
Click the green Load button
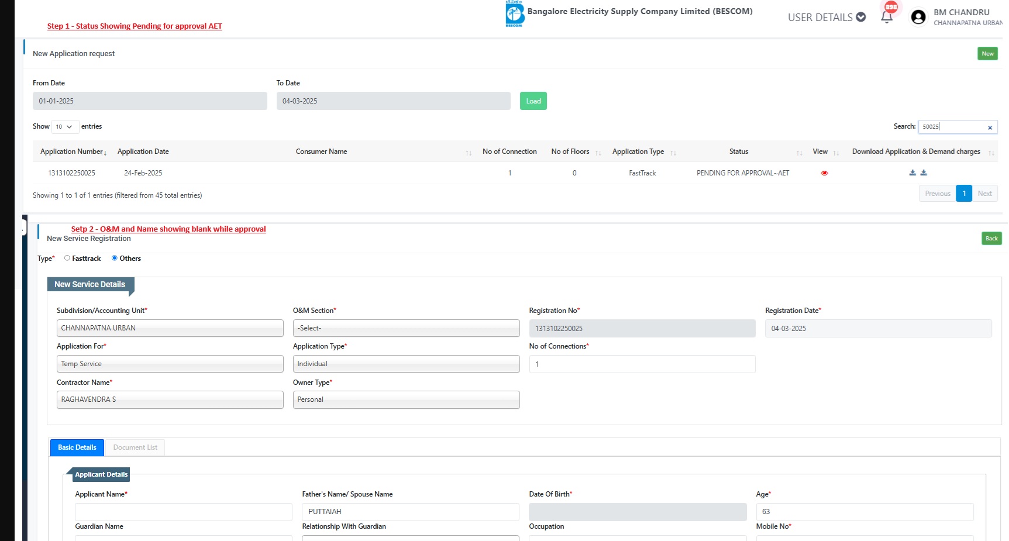click(x=533, y=101)
